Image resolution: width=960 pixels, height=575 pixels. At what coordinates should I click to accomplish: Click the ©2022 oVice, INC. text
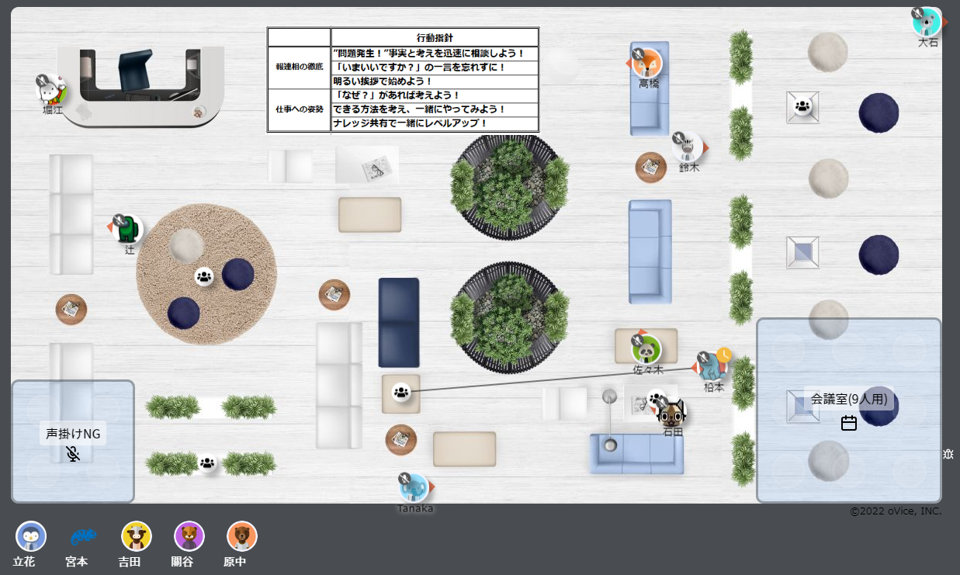pyautogui.click(x=896, y=511)
